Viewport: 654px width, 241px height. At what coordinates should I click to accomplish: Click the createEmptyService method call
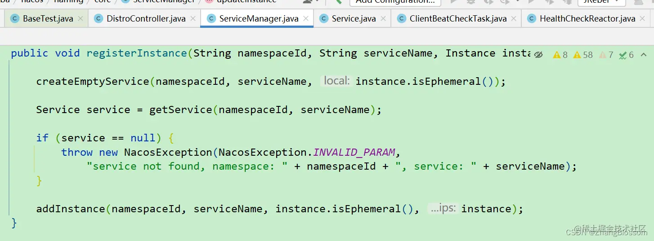point(93,81)
